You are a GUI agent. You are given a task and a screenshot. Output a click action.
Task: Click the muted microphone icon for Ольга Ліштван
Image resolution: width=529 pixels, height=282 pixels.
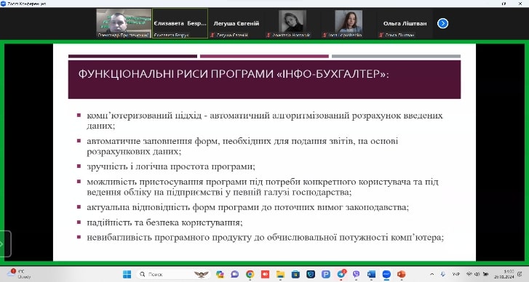(381, 35)
